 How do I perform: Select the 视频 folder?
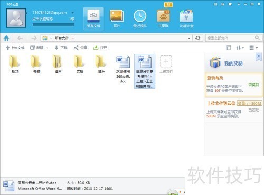click(15, 64)
